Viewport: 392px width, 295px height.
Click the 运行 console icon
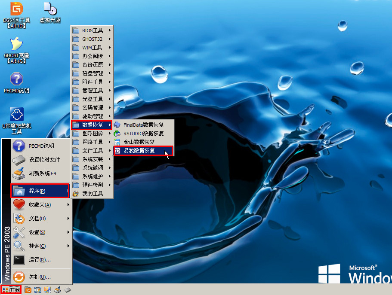click(19, 260)
